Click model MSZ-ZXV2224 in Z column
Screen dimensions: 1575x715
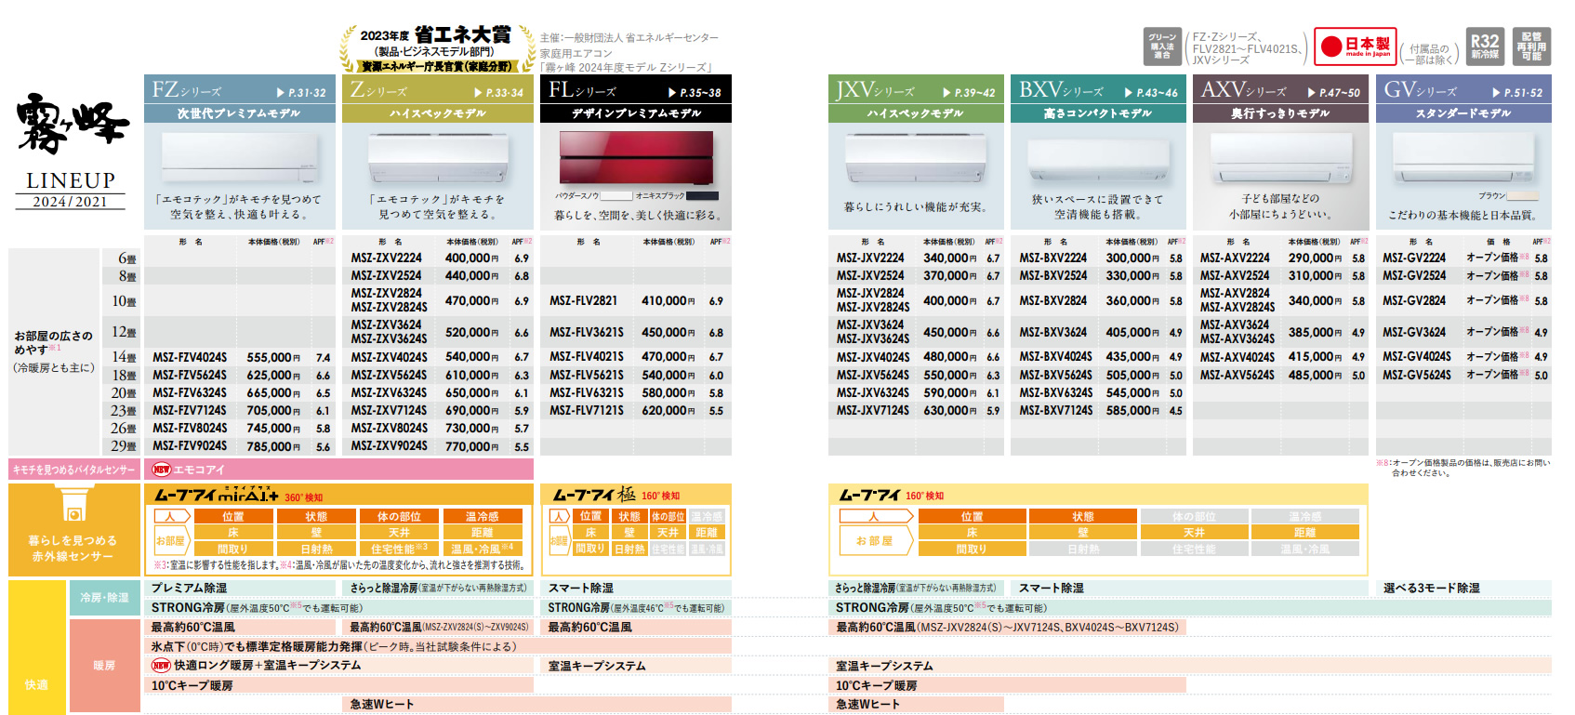coord(386,258)
